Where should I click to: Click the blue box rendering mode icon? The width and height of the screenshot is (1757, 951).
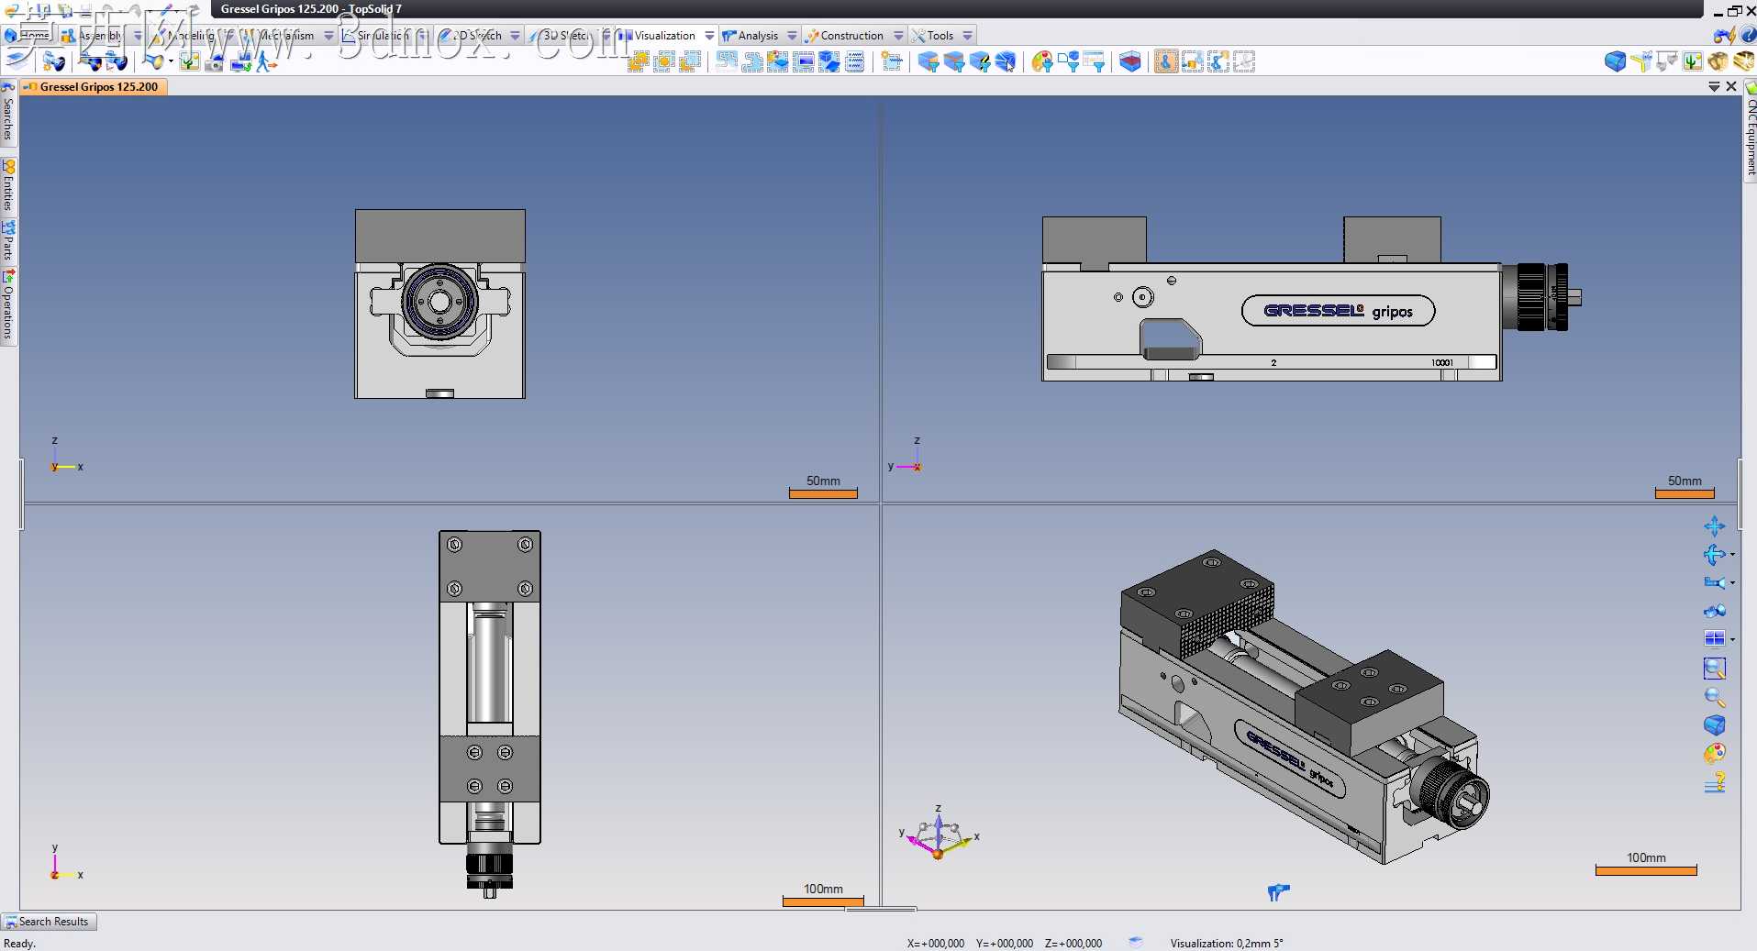(x=1714, y=725)
